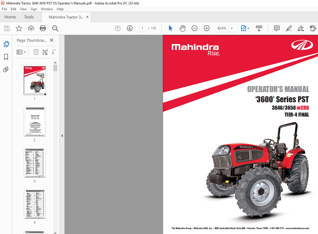Click the fit page tool icon

tap(244, 28)
